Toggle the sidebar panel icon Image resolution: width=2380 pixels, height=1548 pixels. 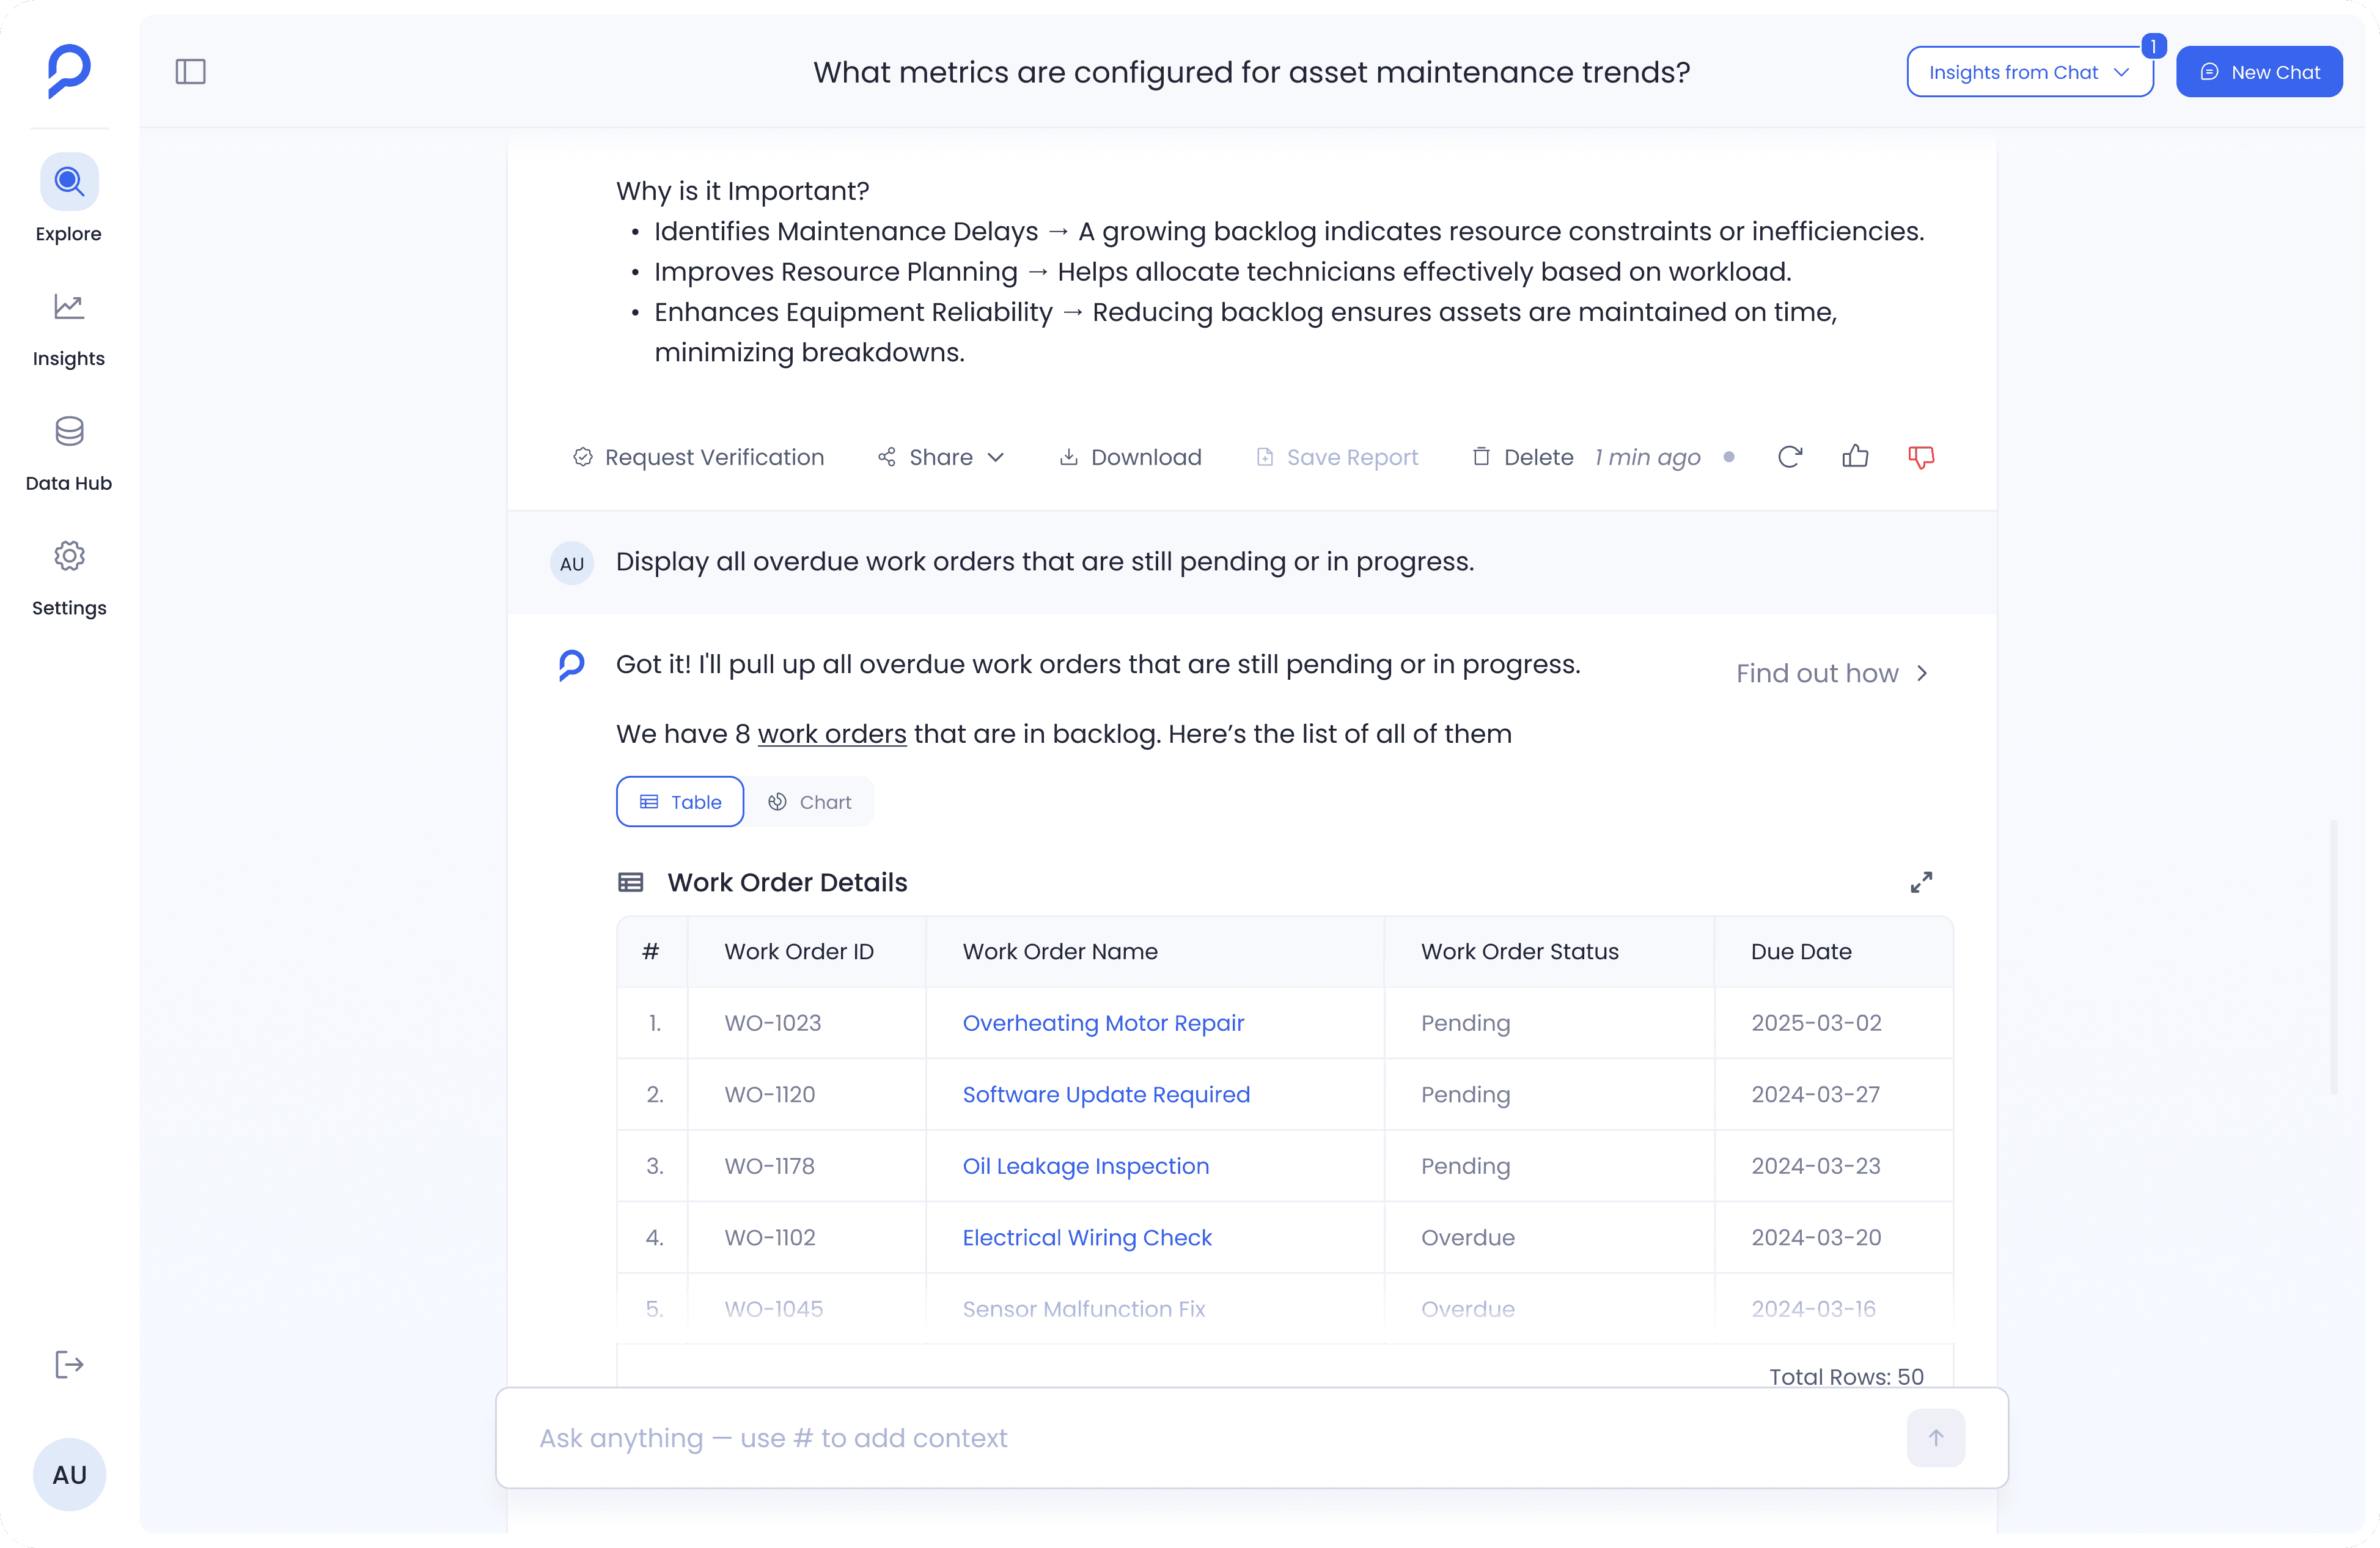tap(190, 72)
